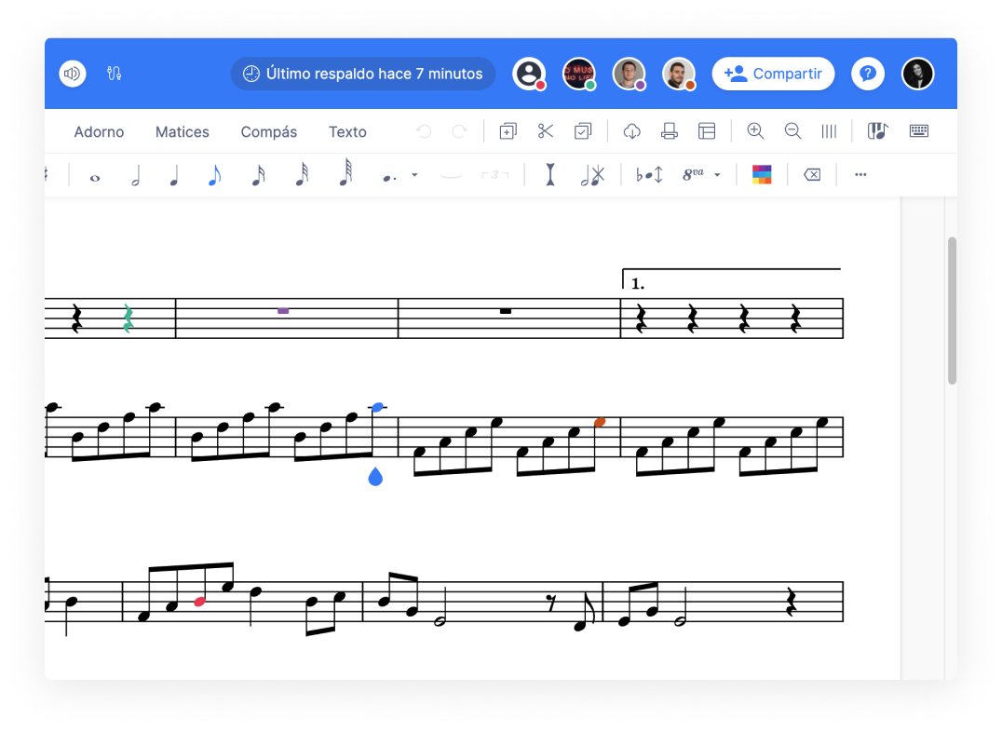The image size is (1002, 732).
Task: Switch to the Texto tab
Action: click(x=347, y=131)
